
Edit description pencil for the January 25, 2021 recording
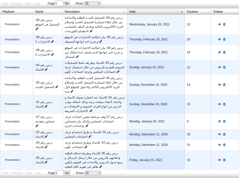[x=87, y=126]
